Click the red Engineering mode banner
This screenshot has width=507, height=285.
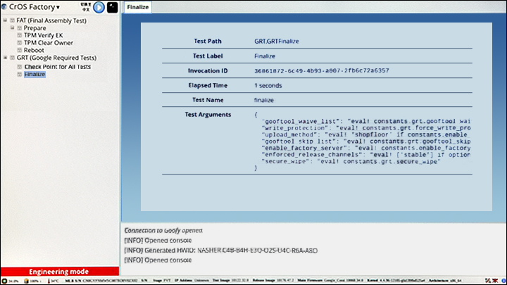(59, 272)
